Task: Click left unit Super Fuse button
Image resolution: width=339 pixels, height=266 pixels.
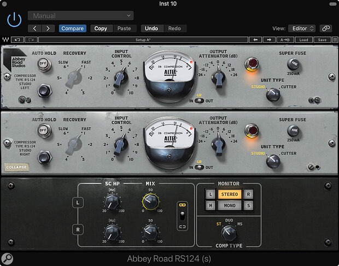Action: coord(293,64)
